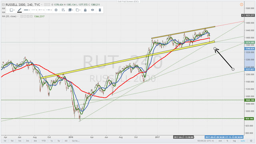Screen dimensions: 256x144
Task: Open the RUSSELL 2000, 240, TVC dropdown arrow
Action: [x=42, y=5]
